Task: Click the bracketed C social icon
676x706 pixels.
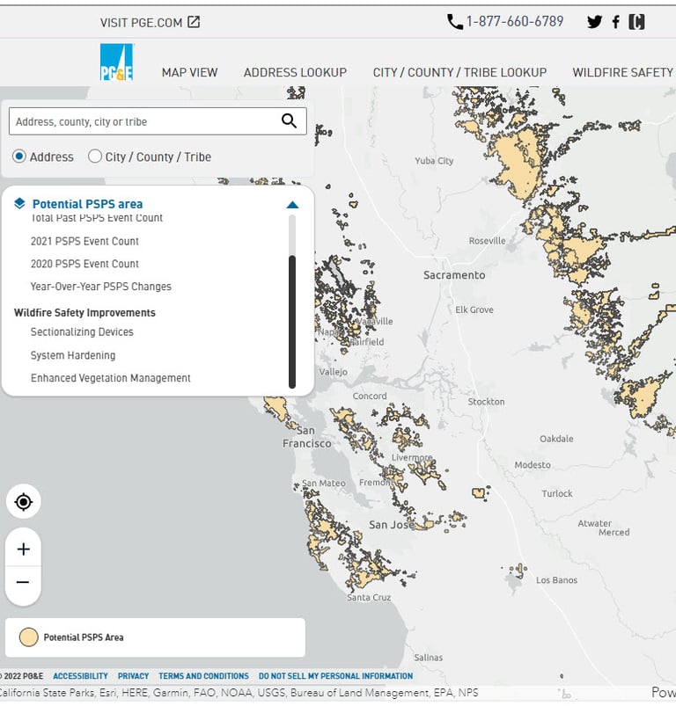Action: point(636,22)
